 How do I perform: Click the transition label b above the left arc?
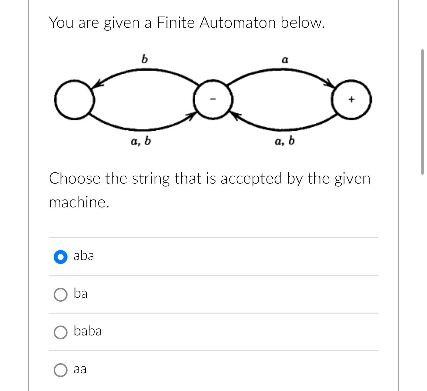pos(144,60)
